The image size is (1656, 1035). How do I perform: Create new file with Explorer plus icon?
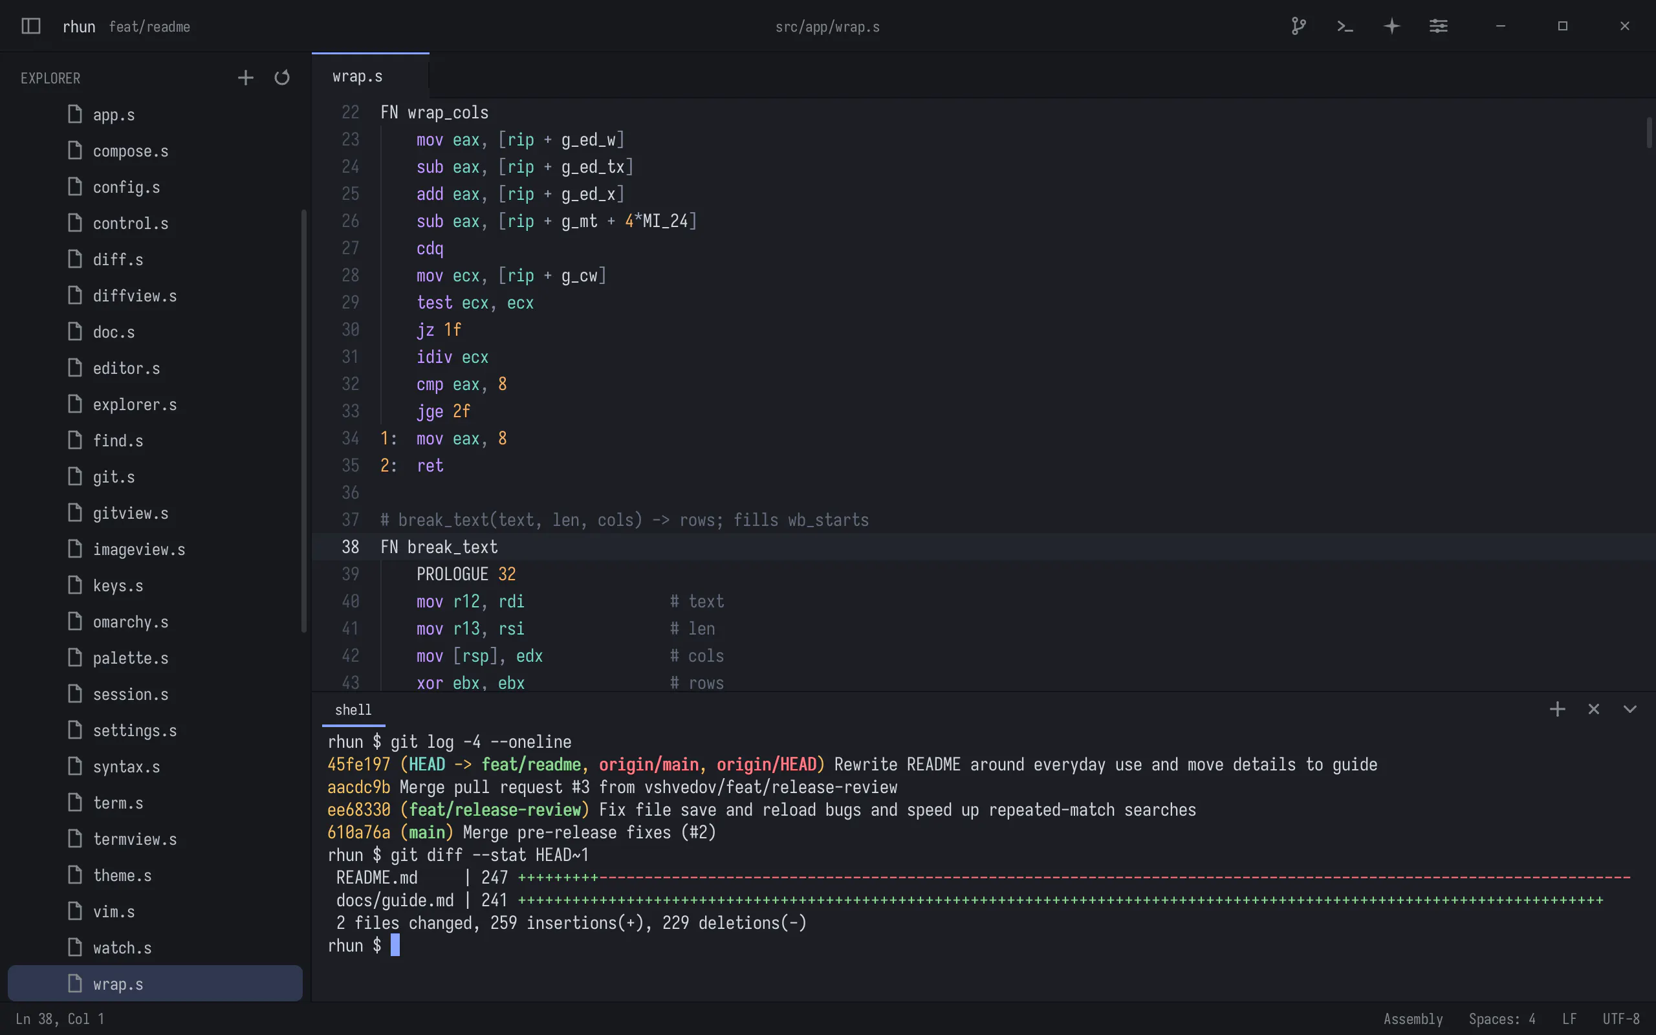[245, 78]
